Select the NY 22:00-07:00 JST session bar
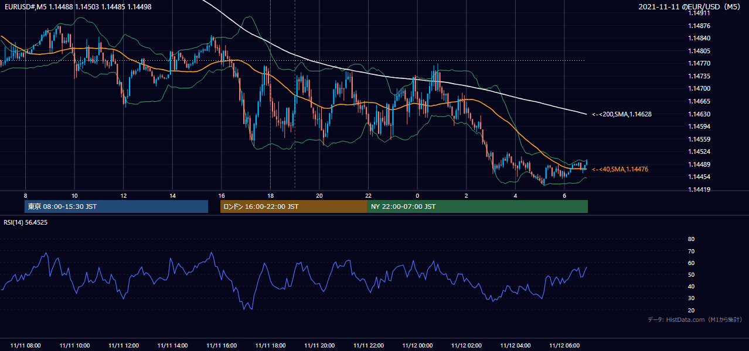The image size is (749, 351). pos(478,207)
